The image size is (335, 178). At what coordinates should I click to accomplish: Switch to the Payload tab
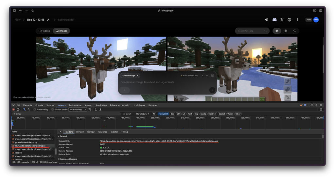click(80, 132)
